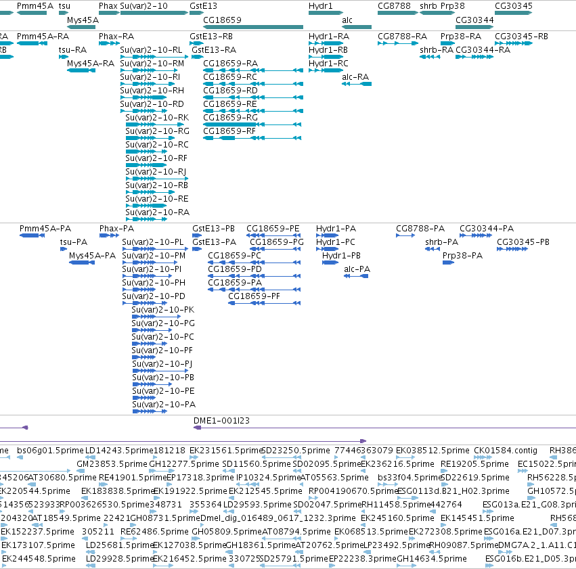Select the CG30345 gene label
The height and width of the screenshot is (569, 576).
pyautogui.click(x=514, y=6)
